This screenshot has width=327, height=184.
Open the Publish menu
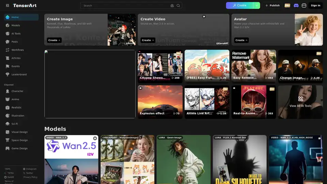(x=272, y=5)
